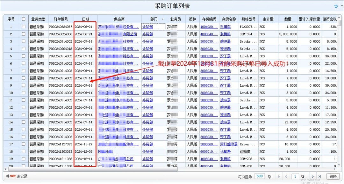Toggle the select-all checkbox in header
This screenshot has height=184, width=344.
(24, 19)
